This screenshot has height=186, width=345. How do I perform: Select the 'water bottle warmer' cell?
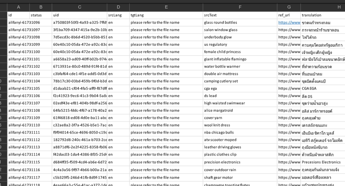click(240, 66)
